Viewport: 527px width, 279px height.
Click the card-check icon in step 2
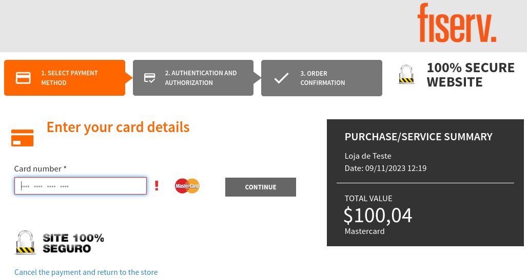(149, 78)
